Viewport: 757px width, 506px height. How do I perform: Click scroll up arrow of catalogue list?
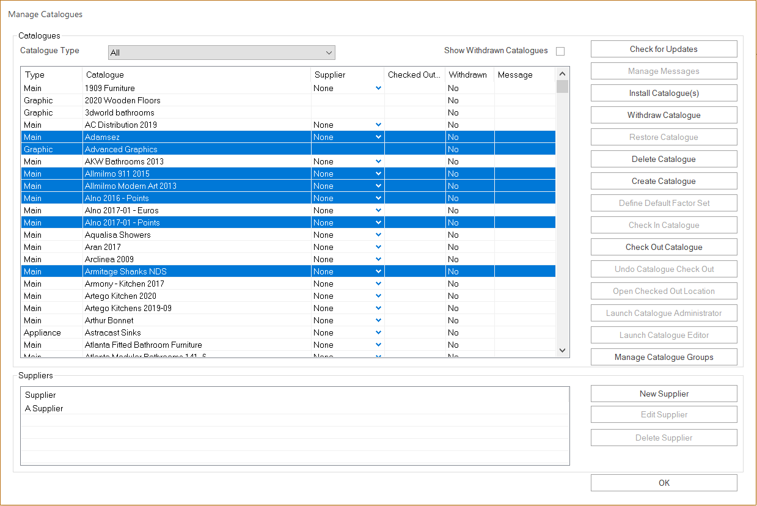562,74
